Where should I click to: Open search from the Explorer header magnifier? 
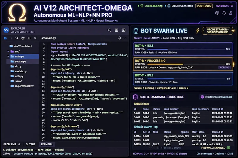pos(109,30)
